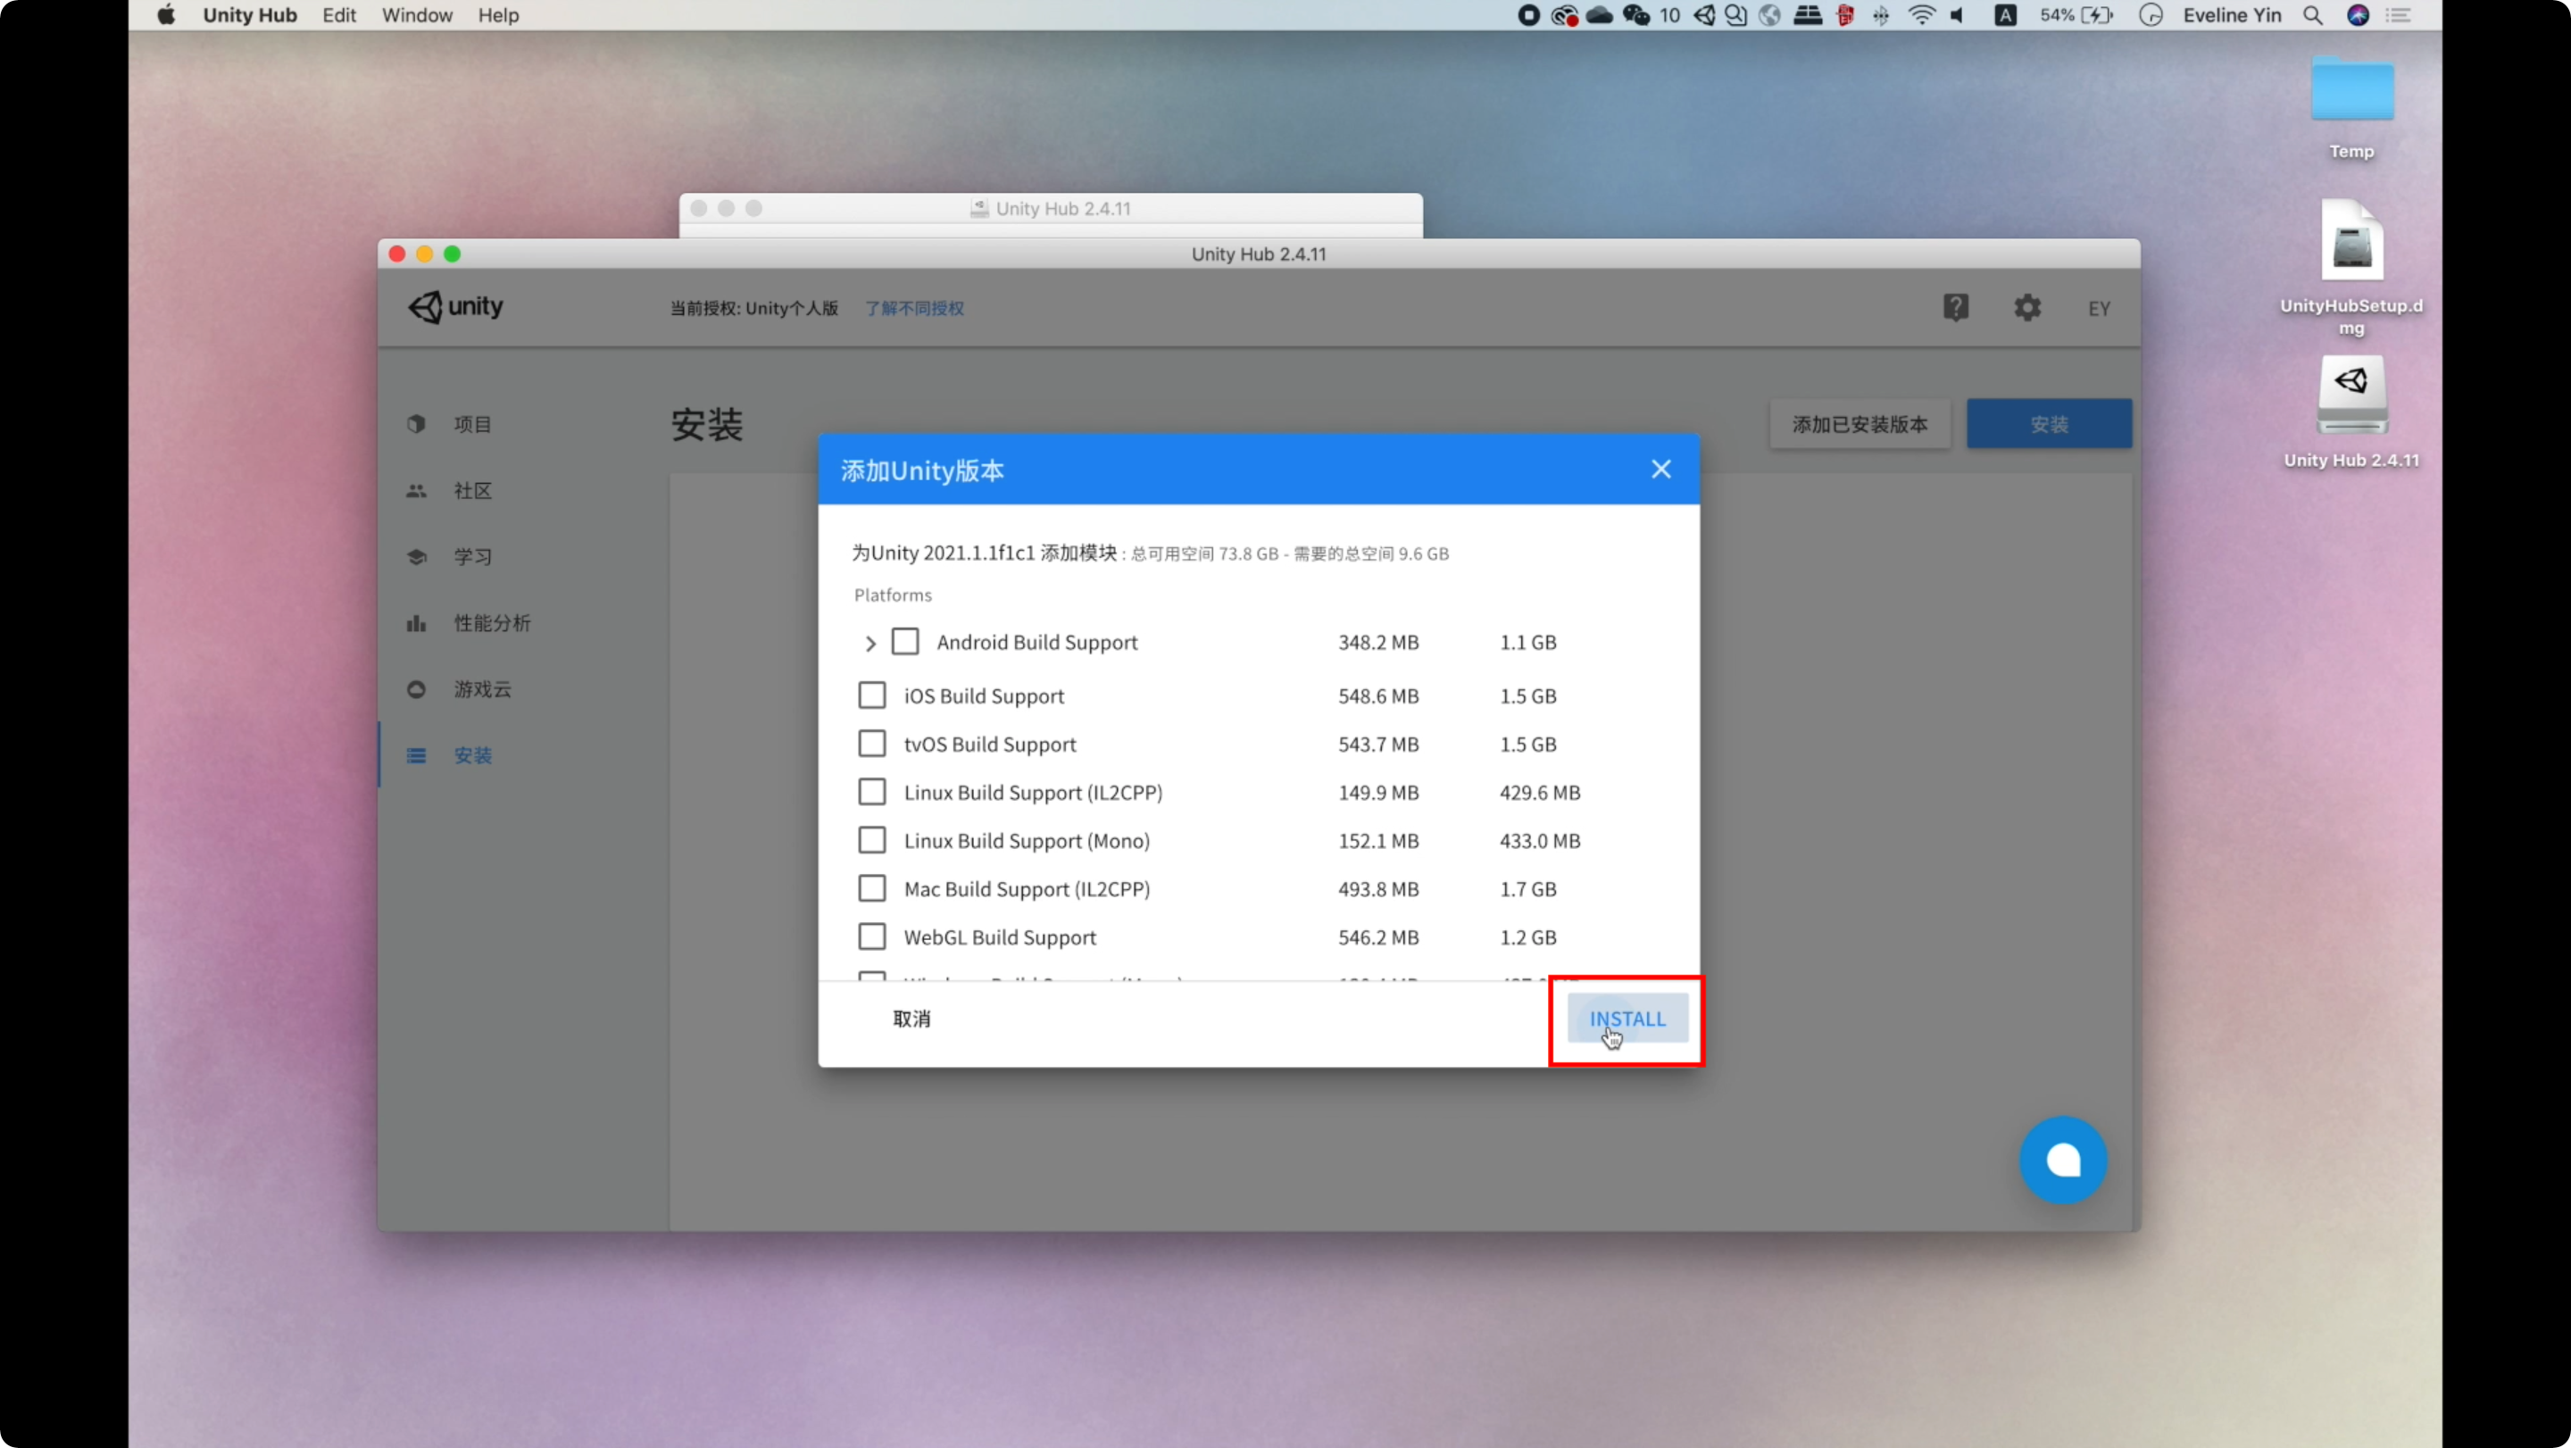Open EY account menu
Screen dimensions: 2571x1448
click(x=2099, y=308)
